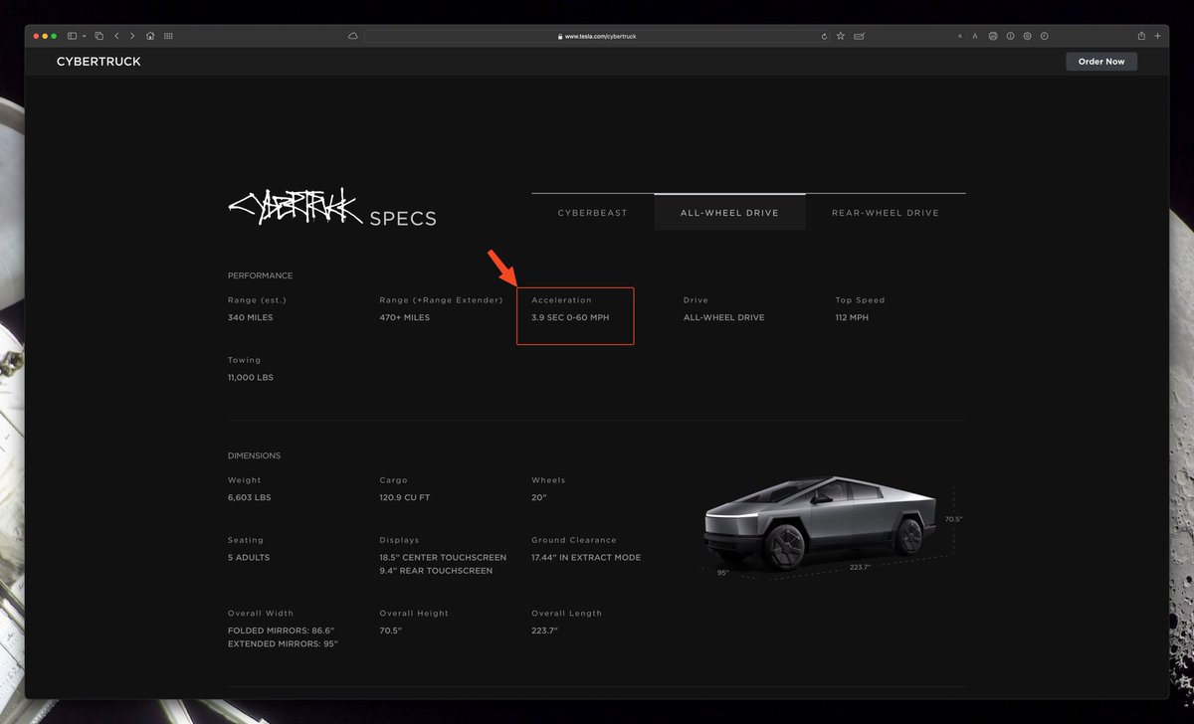Click the Cybertruck vehicle dimensions image
This screenshot has width=1194, height=724.
point(821,524)
